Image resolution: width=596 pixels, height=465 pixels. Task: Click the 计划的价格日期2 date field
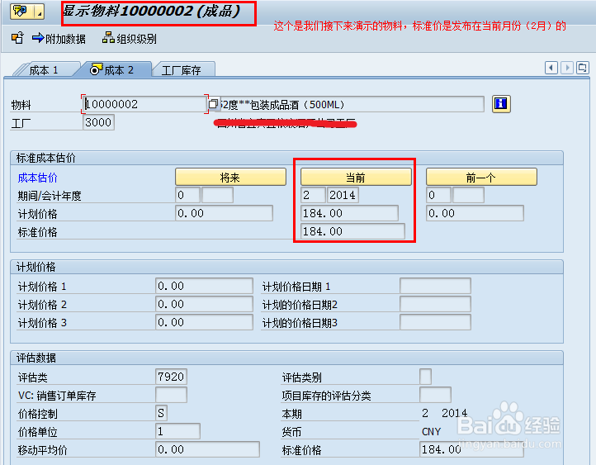[435, 304]
